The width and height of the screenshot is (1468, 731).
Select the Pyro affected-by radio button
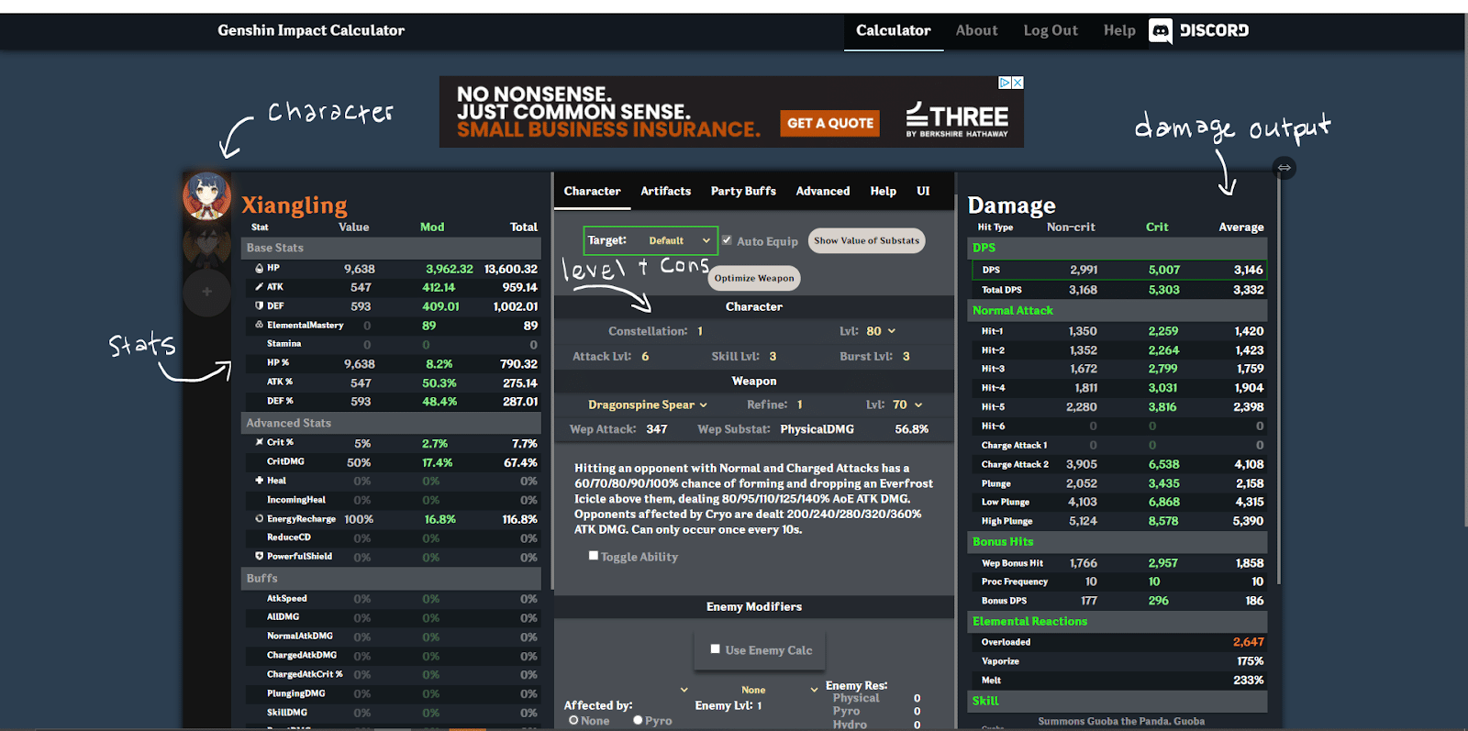[638, 720]
